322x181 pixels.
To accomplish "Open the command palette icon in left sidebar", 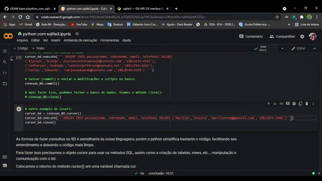I will click(x=5, y=157).
